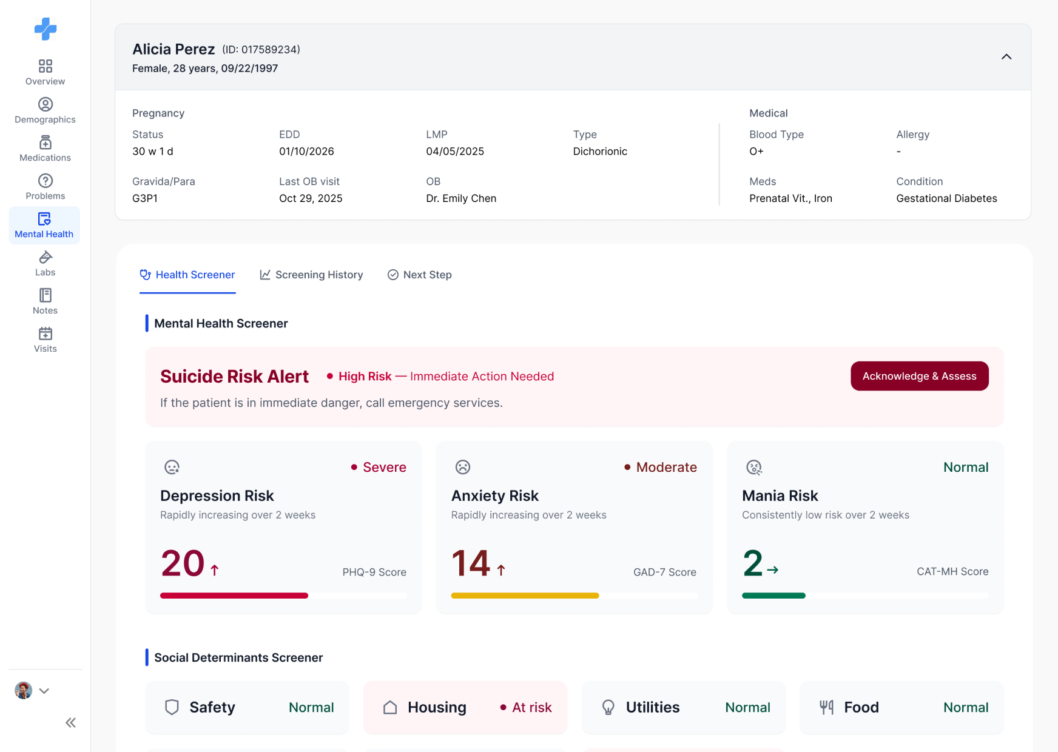The width and height of the screenshot is (1058, 752).
Task: Click the O+ blood type value
Action: [x=756, y=151]
